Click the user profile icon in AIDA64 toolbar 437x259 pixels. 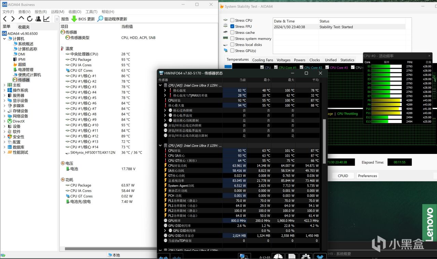[x=38, y=19]
